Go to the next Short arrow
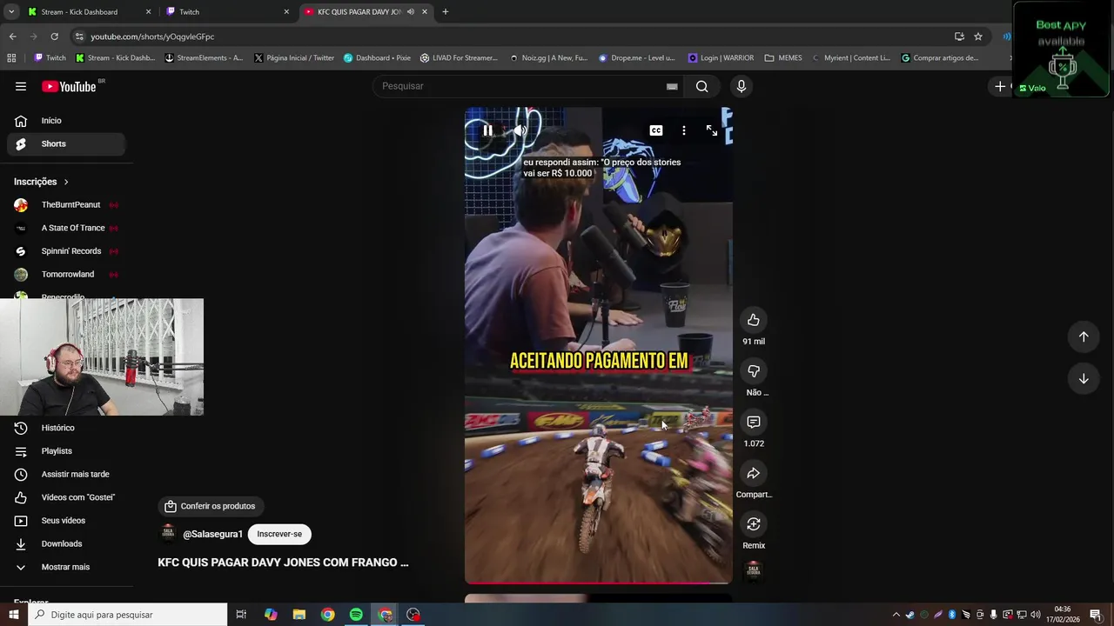Viewport: 1114px width, 626px height. (x=1084, y=378)
